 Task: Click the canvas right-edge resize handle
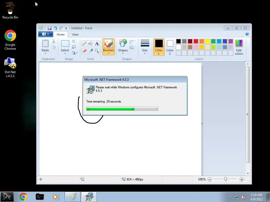tap(202, 123)
